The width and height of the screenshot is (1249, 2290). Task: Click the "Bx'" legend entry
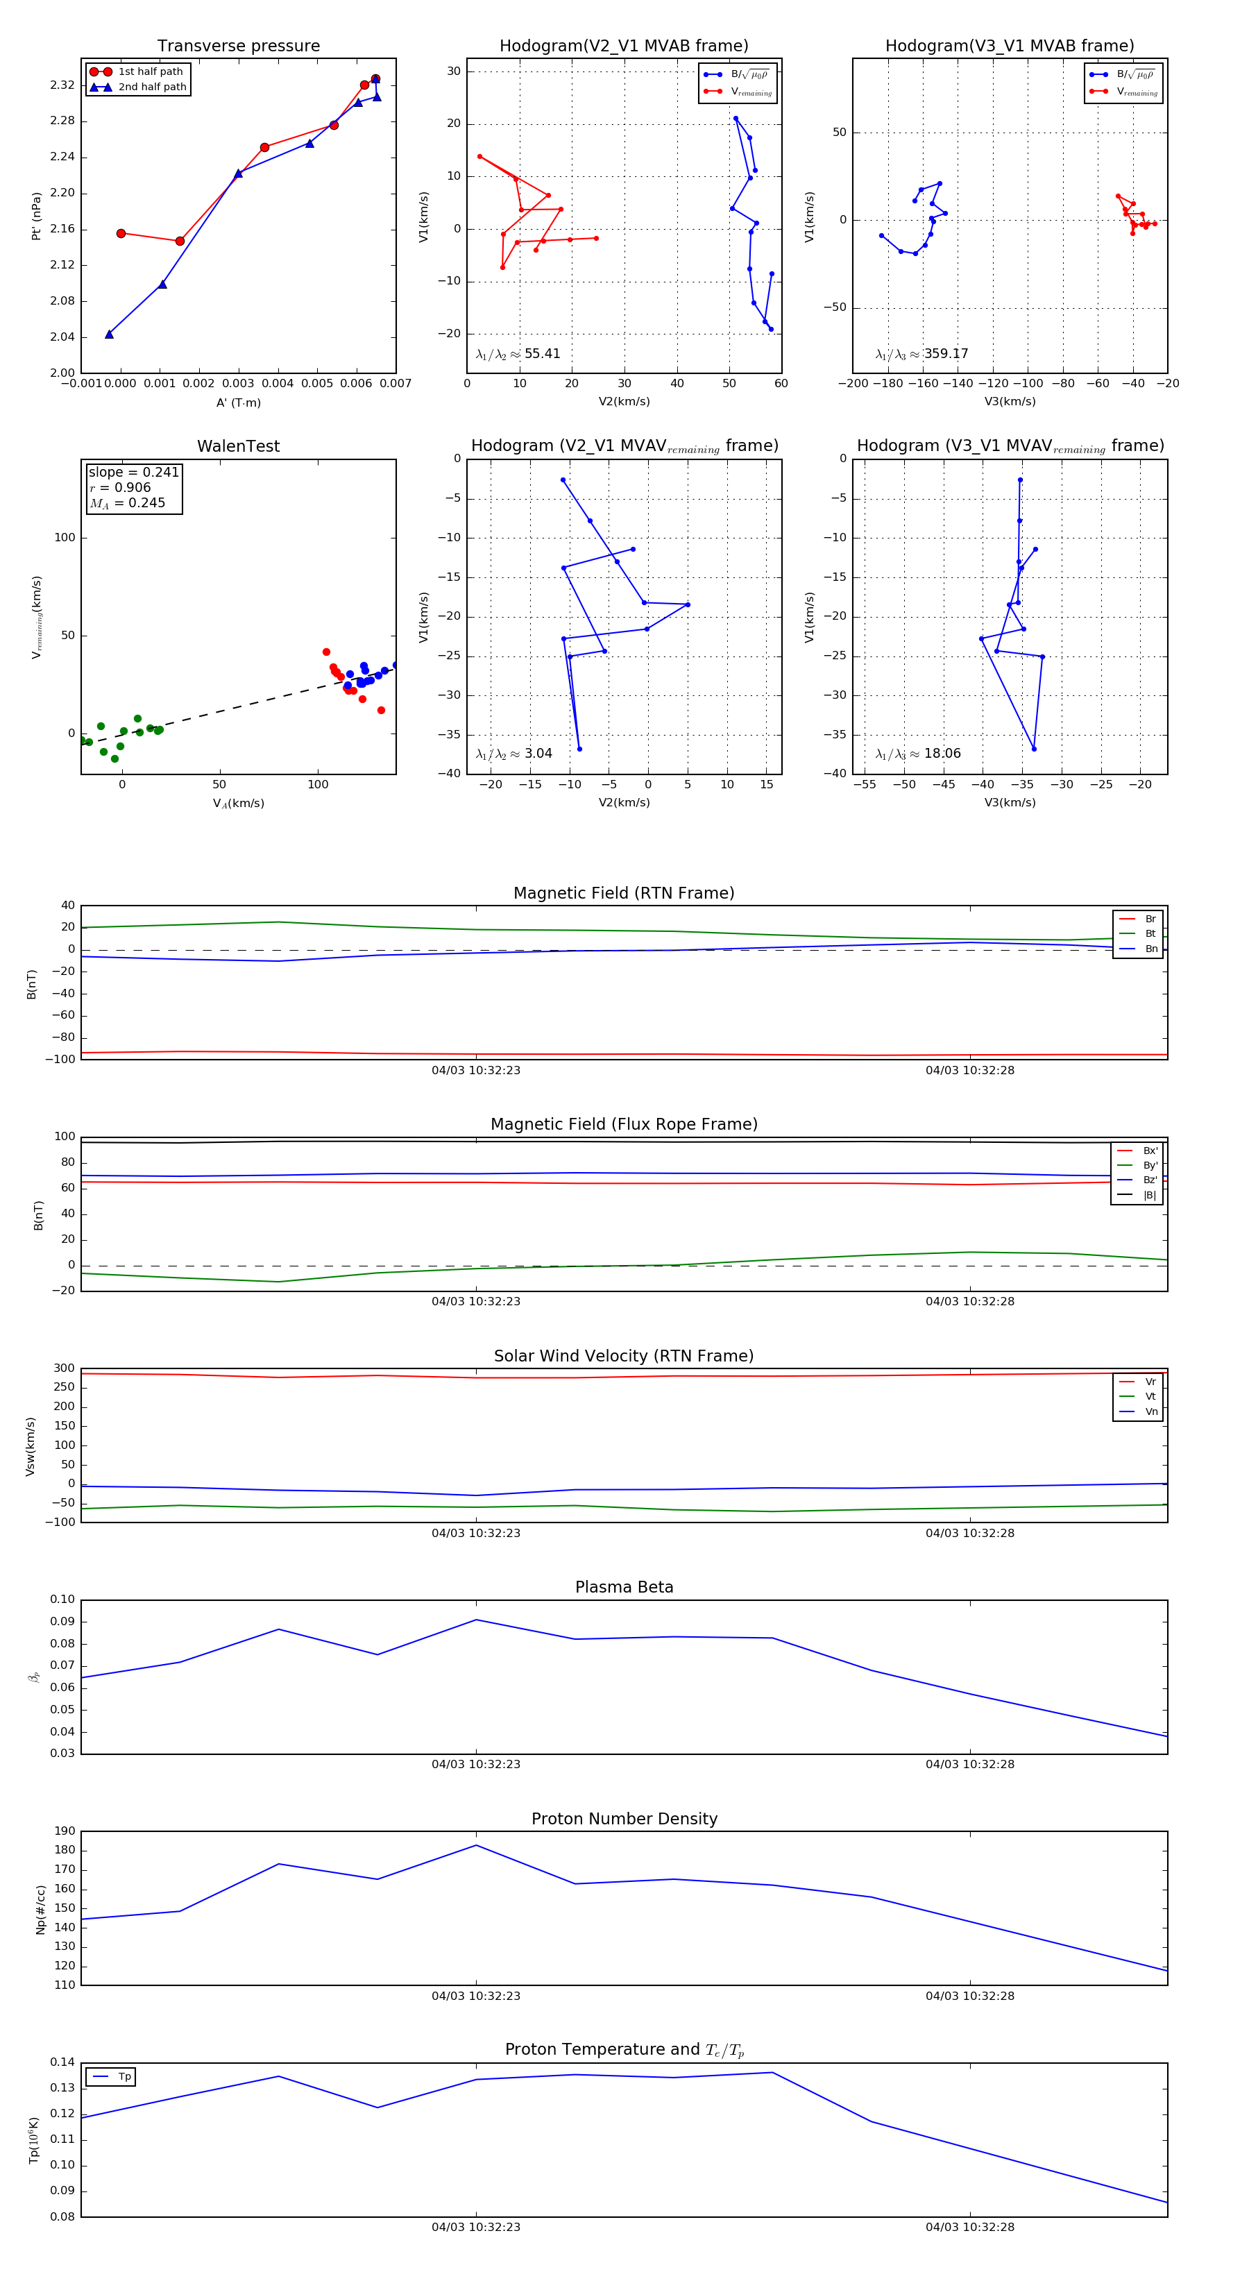1138,1151
